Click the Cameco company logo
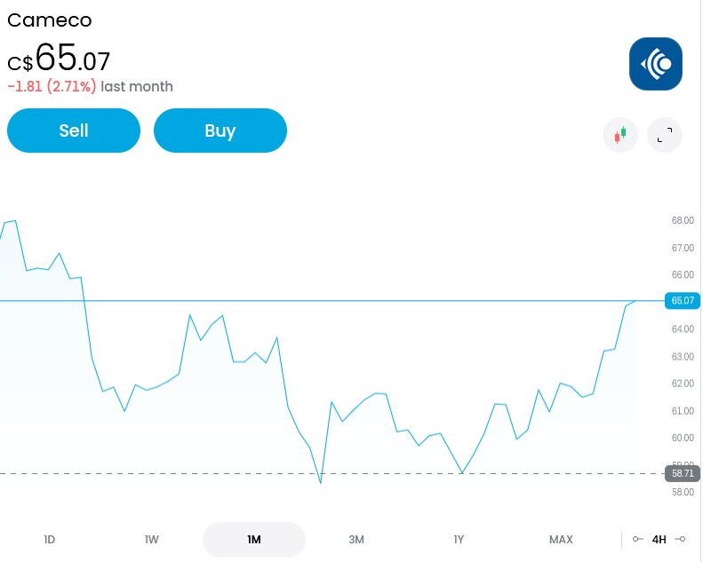The image size is (703, 562). click(x=655, y=64)
